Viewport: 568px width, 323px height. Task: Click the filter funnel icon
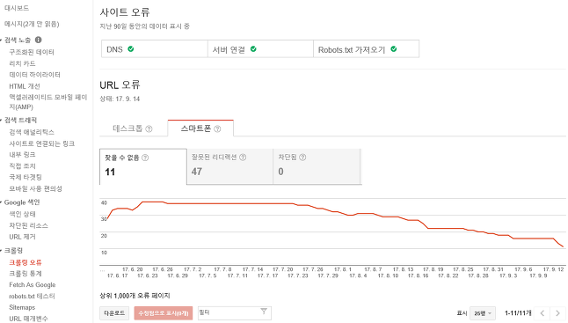click(x=264, y=312)
